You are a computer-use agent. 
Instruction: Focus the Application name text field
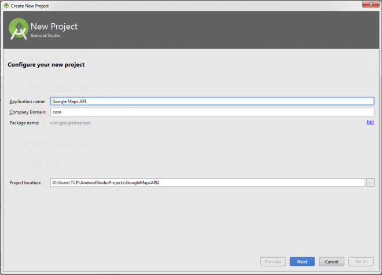pos(212,101)
